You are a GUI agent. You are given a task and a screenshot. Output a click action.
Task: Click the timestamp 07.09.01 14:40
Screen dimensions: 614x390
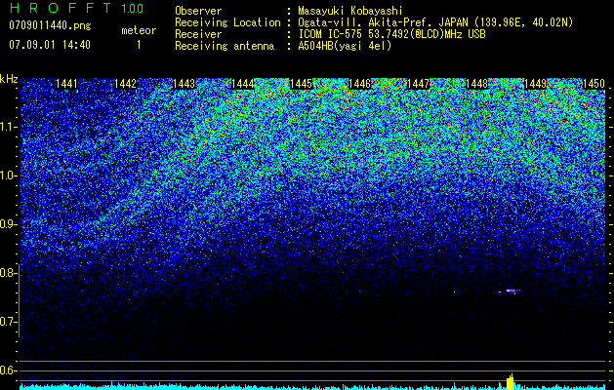pos(50,45)
